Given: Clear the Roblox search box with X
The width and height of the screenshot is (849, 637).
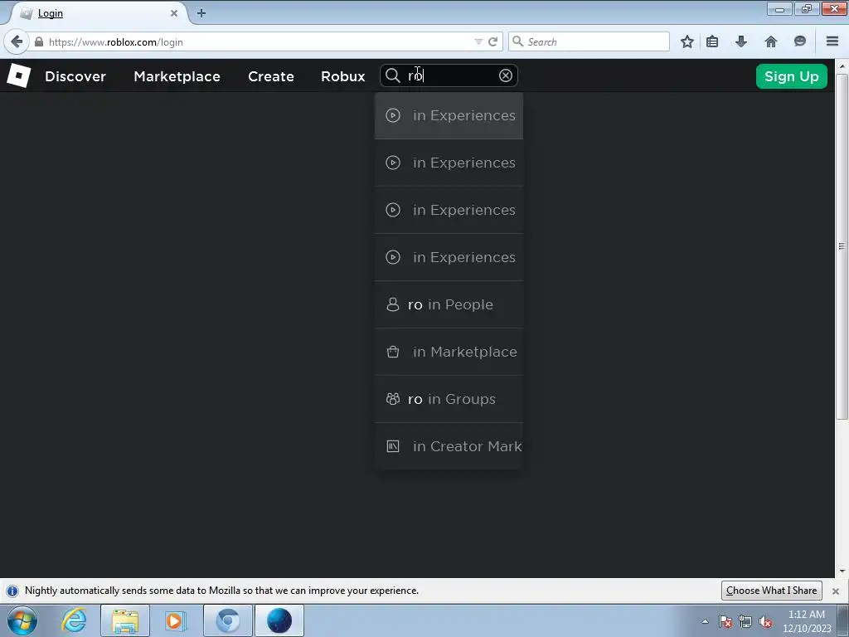Looking at the screenshot, I should [505, 75].
